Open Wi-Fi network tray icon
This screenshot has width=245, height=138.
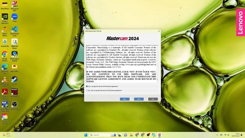tap(225, 135)
